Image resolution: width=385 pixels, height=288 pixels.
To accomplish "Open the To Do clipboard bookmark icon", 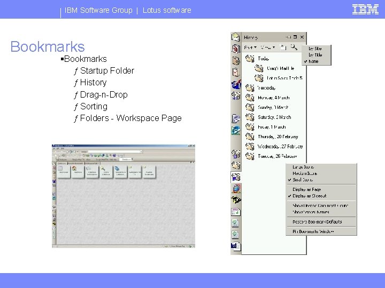I will point(236,72).
